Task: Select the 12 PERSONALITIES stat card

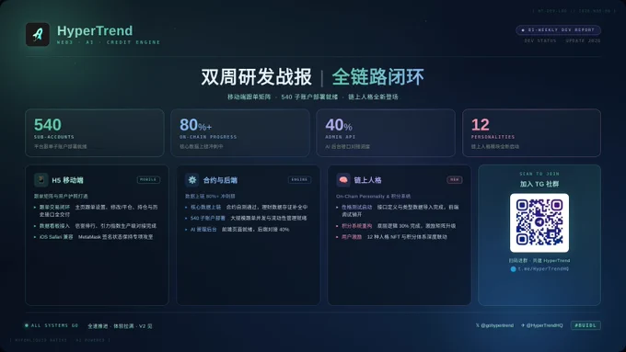Action: [531, 132]
